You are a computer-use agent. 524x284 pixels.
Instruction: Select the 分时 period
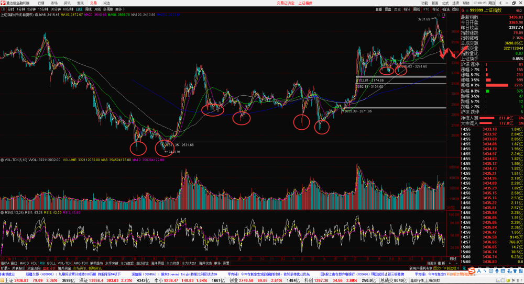pos(10,9)
